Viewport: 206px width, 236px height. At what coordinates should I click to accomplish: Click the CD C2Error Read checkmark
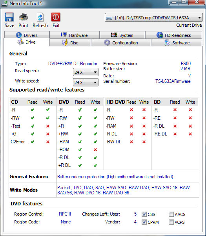point(33,142)
